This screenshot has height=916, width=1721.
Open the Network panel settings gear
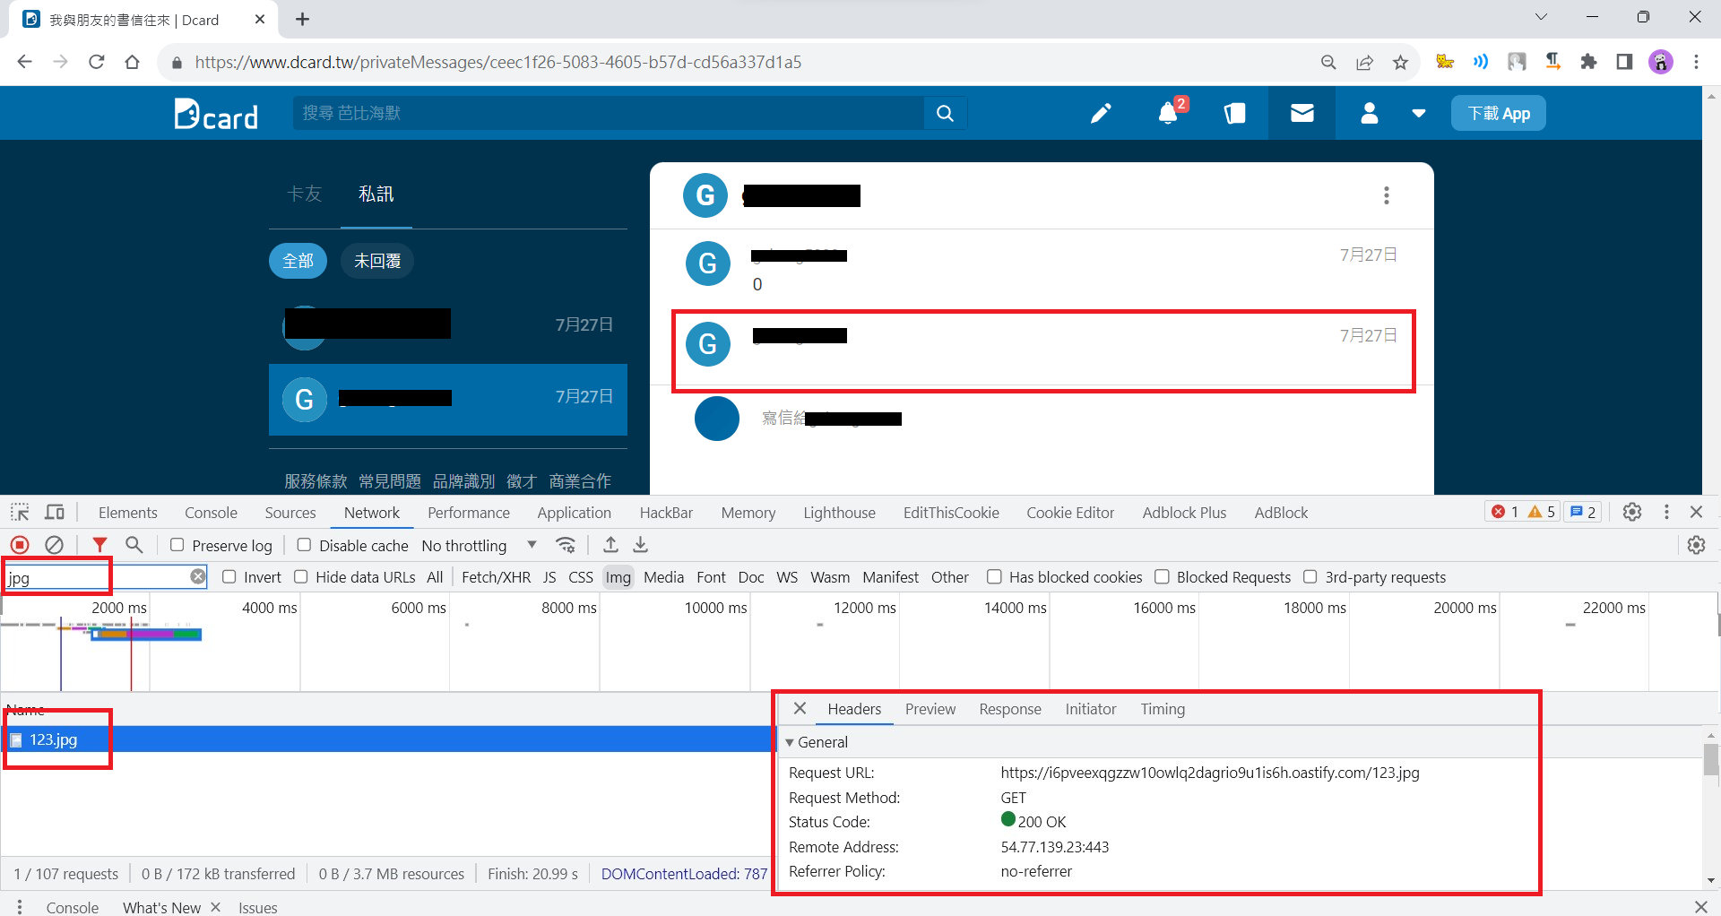1697,545
